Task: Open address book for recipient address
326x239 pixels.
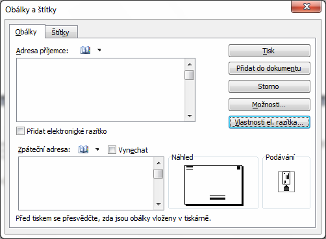Action: tap(85, 50)
